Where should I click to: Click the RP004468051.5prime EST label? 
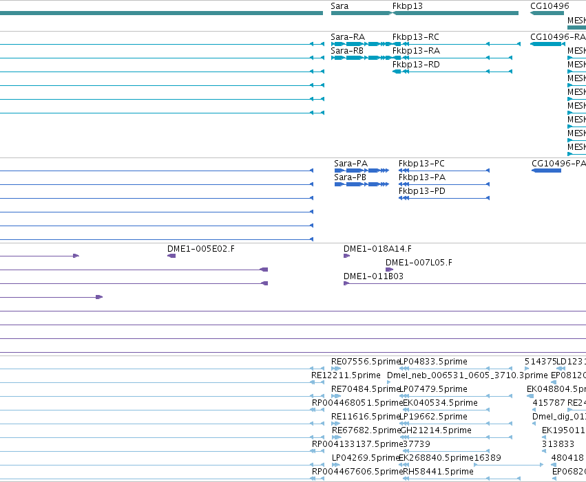(357, 403)
